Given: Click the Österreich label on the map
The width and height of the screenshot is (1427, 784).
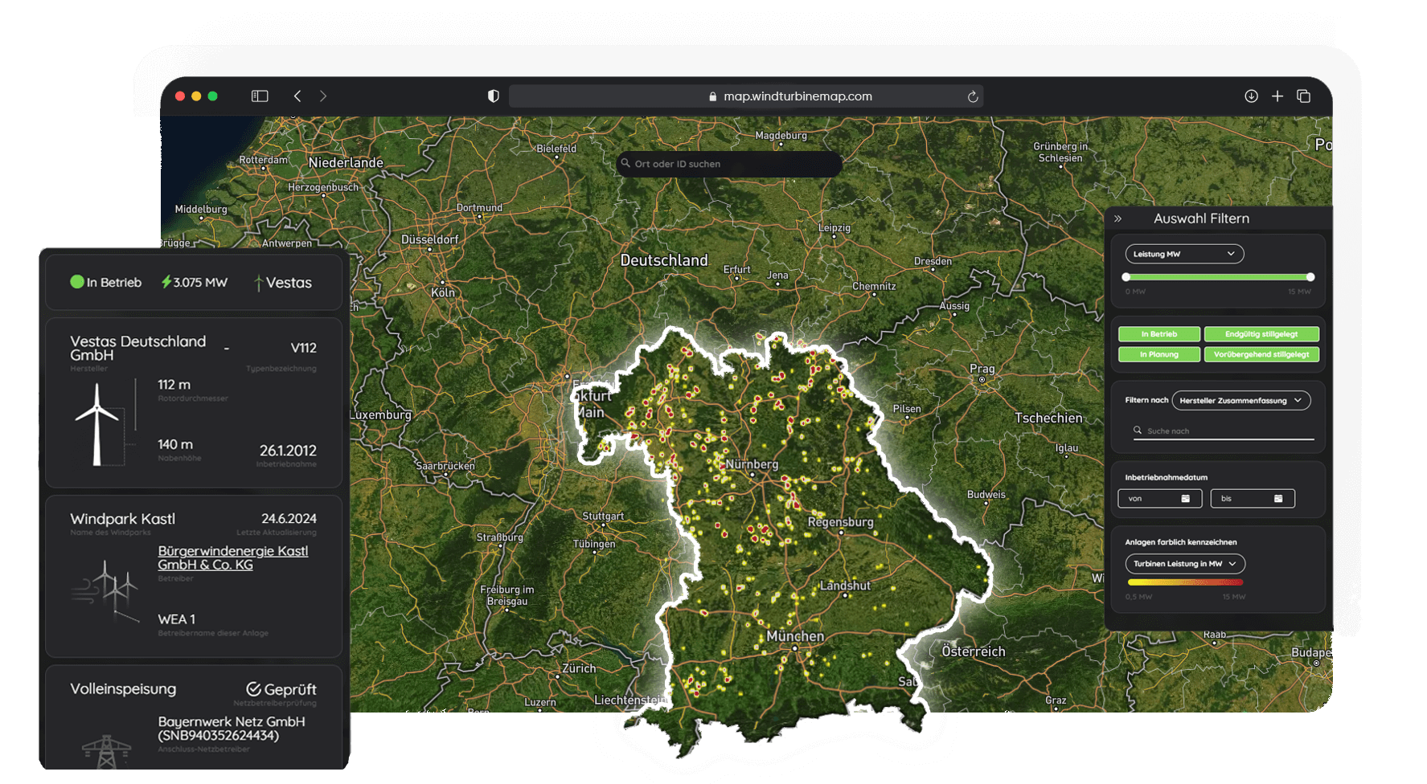Looking at the screenshot, I should (x=973, y=651).
